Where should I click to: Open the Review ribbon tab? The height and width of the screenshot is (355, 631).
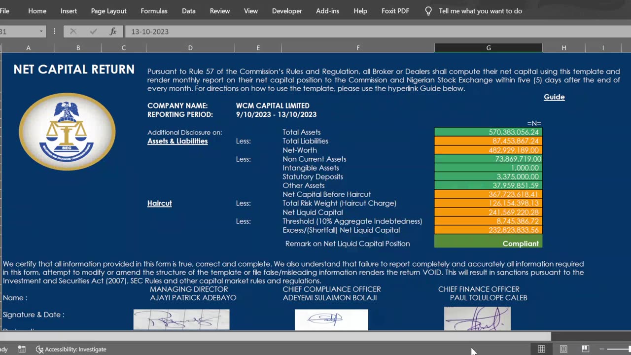click(219, 11)
